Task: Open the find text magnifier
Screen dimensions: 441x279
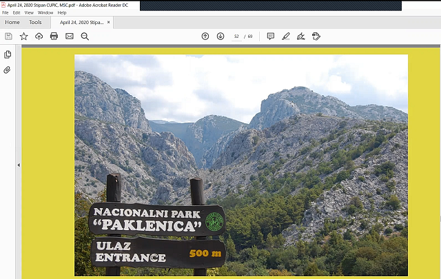Action: click(x=85, y=36)
